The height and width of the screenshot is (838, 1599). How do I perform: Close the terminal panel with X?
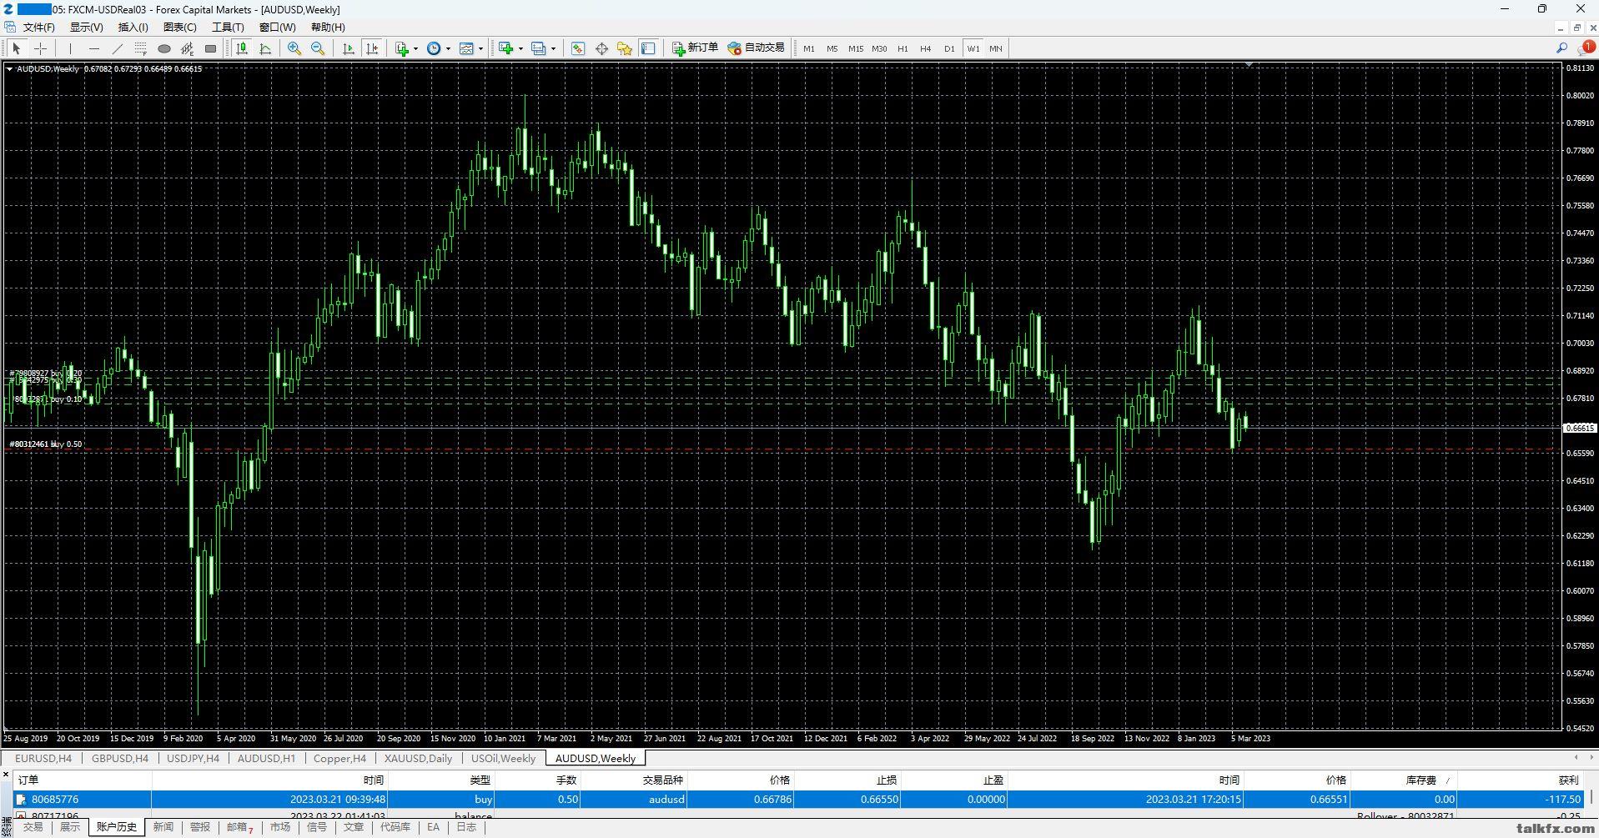pyautogui.click(x=6, y=775)
